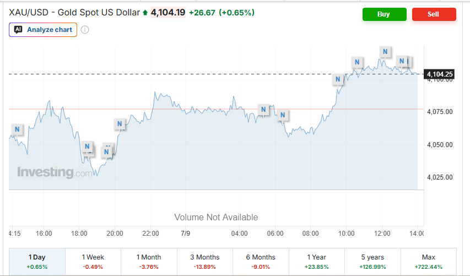Click the Buy button
Viewport: 470px width, 276px height.
coord(384,14)
